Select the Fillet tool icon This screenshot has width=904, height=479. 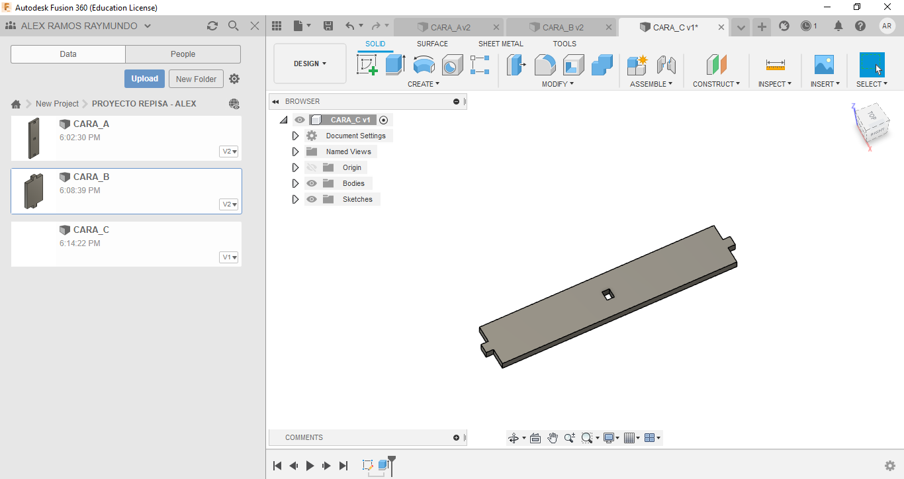pos(545,65)
